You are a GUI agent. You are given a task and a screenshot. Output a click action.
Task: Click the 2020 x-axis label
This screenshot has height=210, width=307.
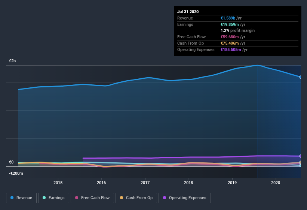coord(276,183)
